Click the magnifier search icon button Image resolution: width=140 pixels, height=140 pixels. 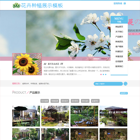(x=125, y=84)
